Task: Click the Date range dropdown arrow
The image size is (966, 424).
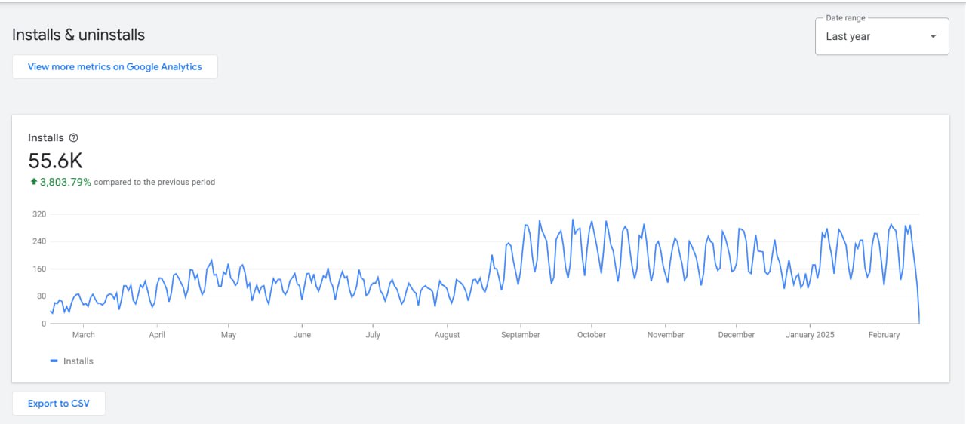Action: [933, 36]
